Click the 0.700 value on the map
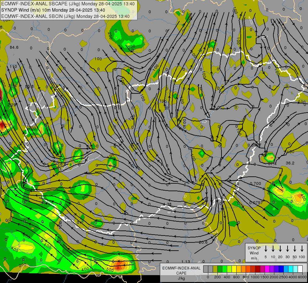 [x=255, y=183]
